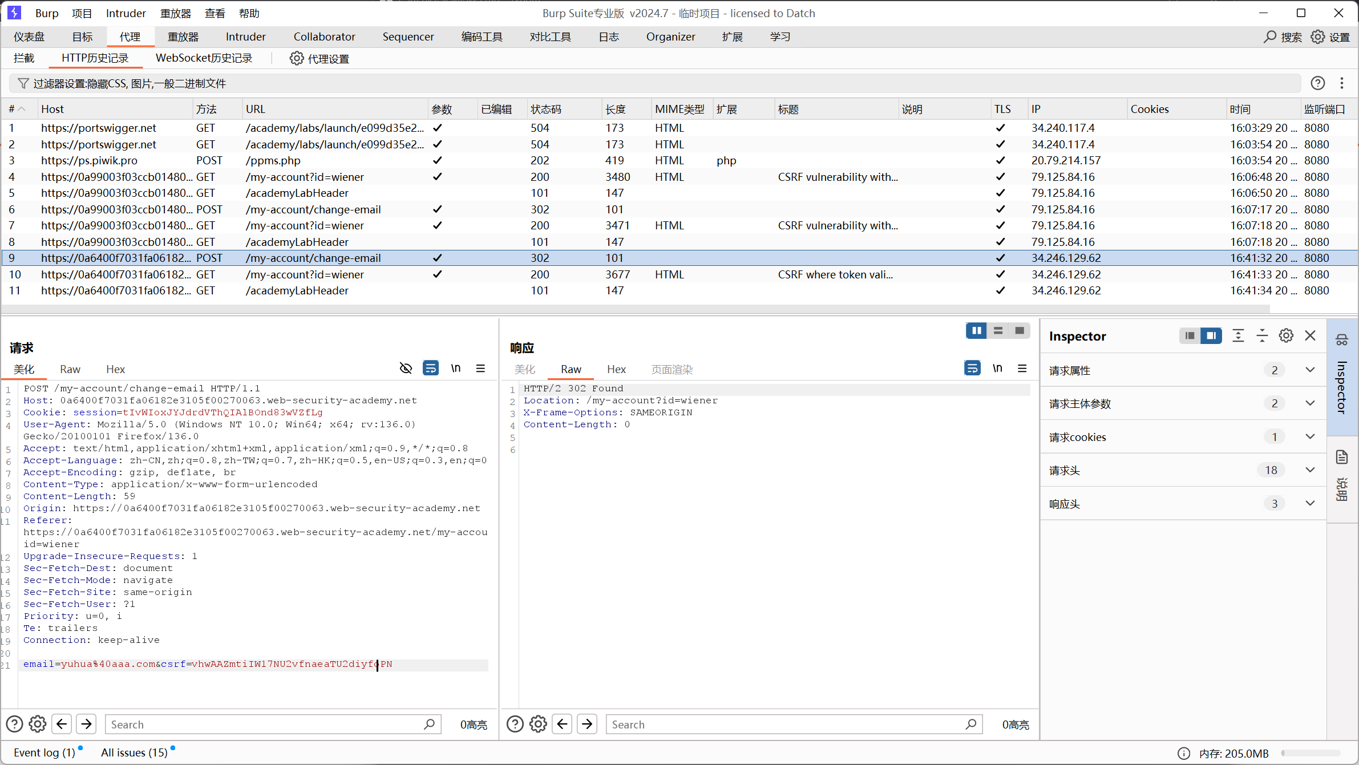The image size is (1359, 765).
Task: Toggle request word wrap icon
Action: [x=431, y=369]
